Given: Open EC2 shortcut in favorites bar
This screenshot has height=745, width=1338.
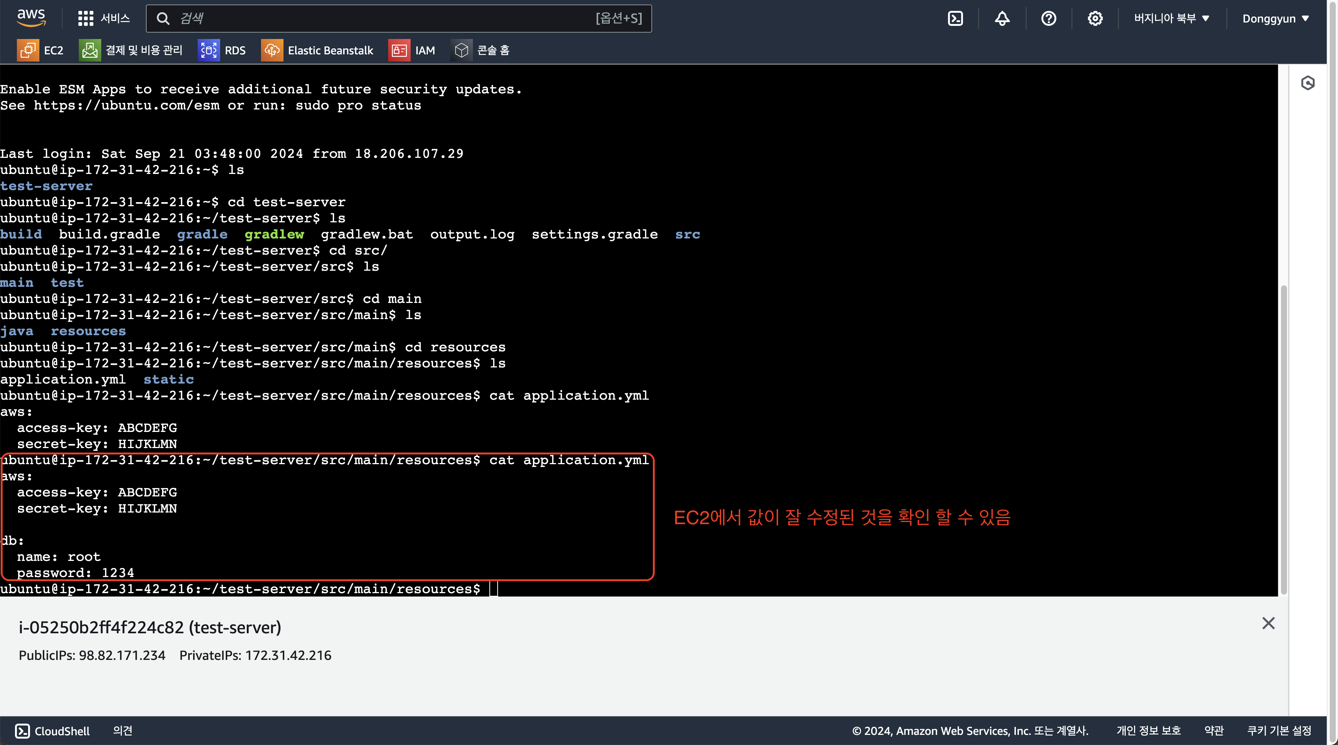Looking at the screenshot, I should coord(40,50).
